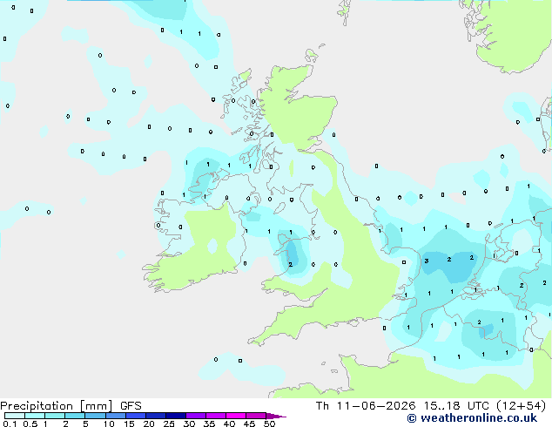Click the 2–5 mm legend color block
The height and width of the screenshot is (427, 552).
tap(75, 416)
